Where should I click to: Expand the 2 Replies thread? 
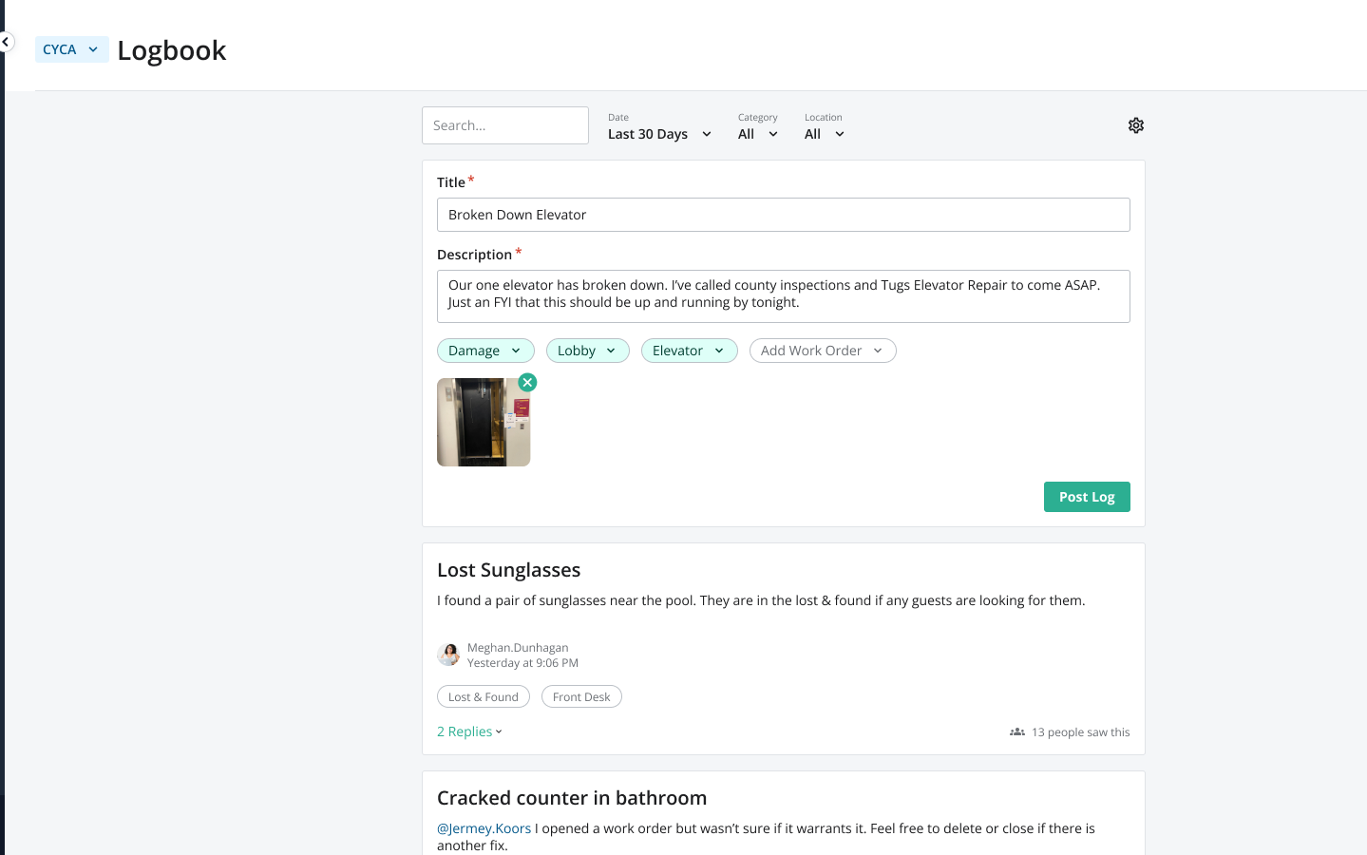point(469,731)
